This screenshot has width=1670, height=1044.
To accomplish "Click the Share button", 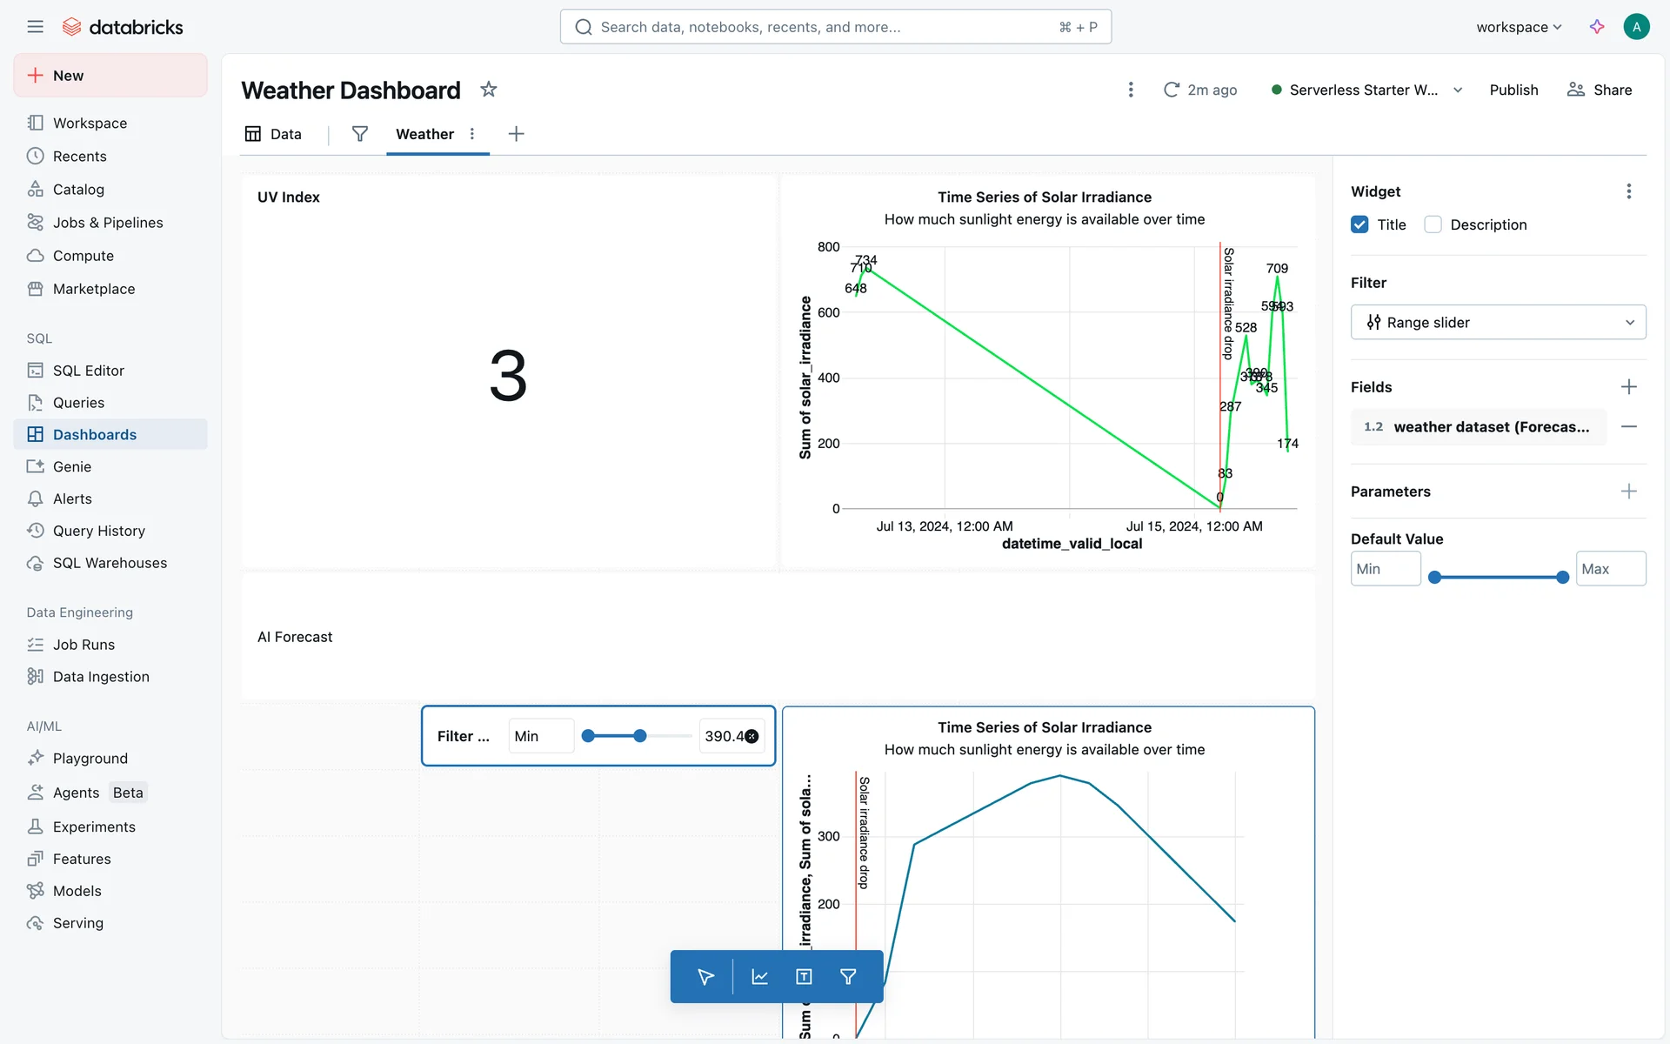I will [1600, 90].
